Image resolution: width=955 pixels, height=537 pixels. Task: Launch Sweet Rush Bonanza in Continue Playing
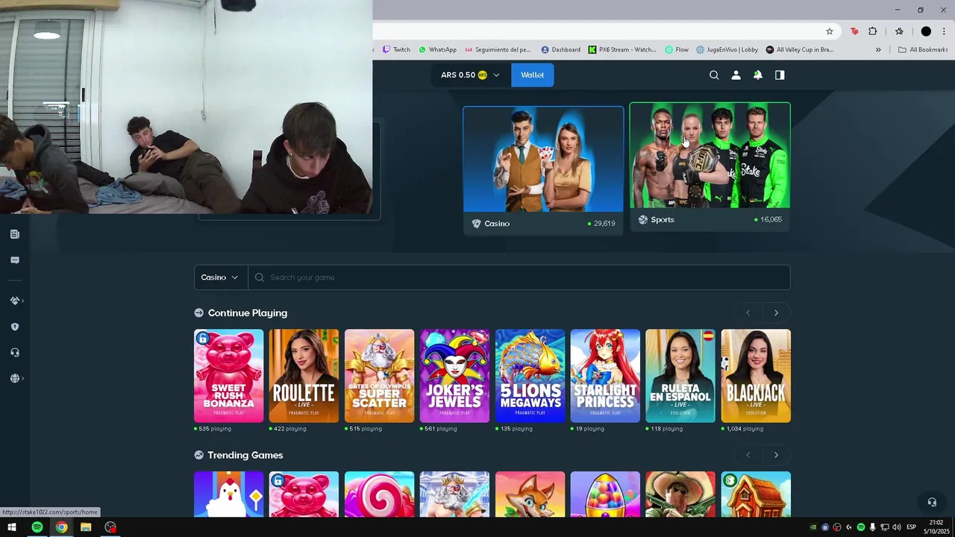click(228, 376)
